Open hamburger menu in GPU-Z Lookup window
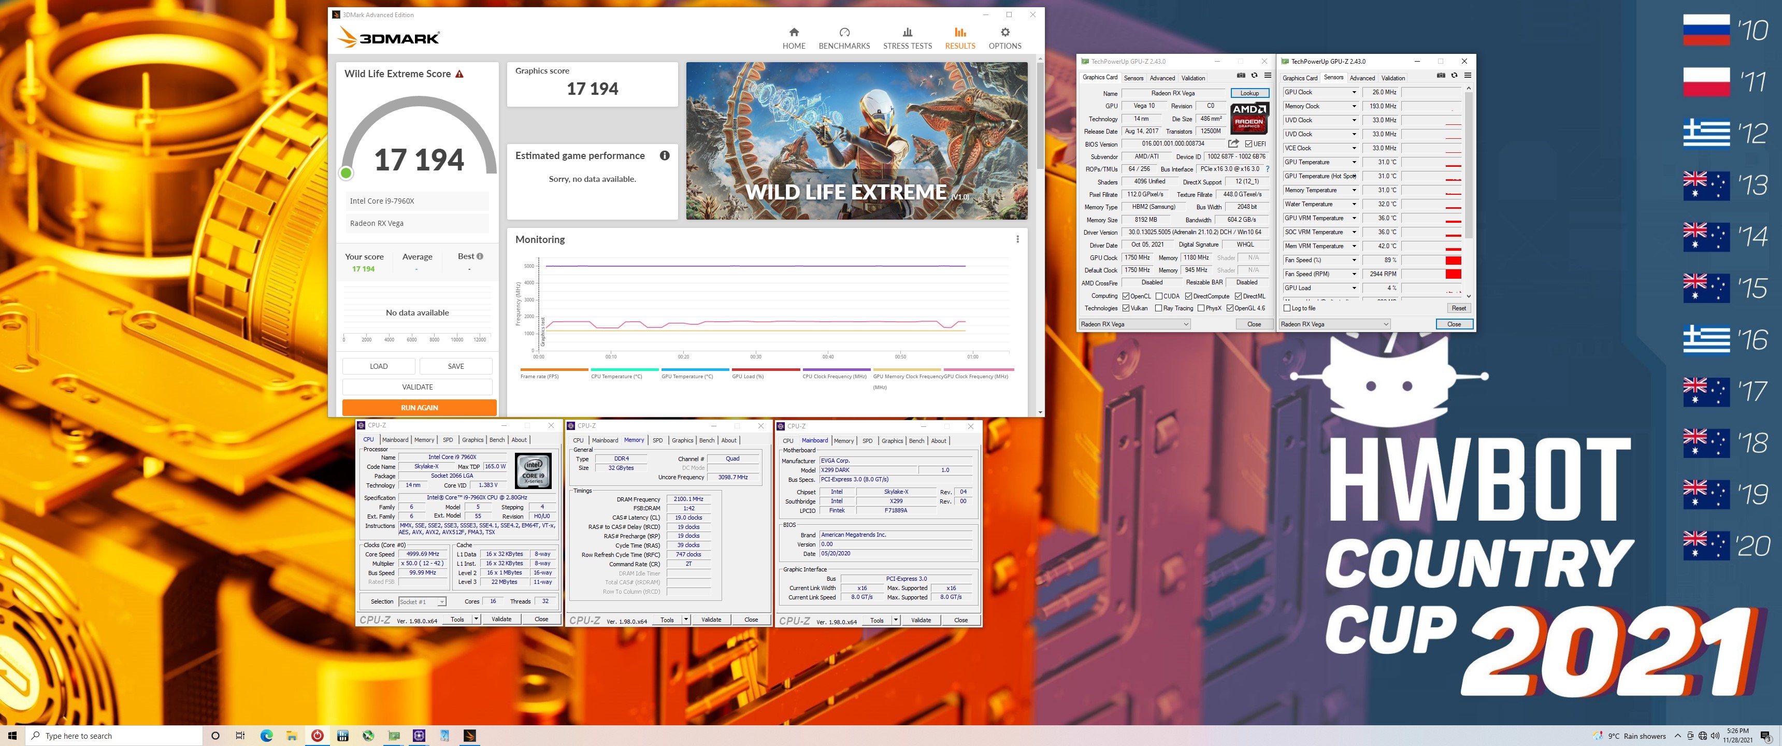Viewport: 1782px width, 746px height. tap(1267, 76)
